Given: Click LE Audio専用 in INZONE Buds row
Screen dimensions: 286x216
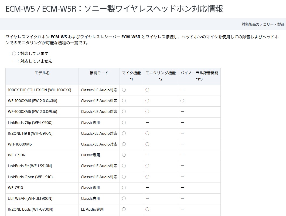Looking at the screenshot, I should [x=92, y=209].
